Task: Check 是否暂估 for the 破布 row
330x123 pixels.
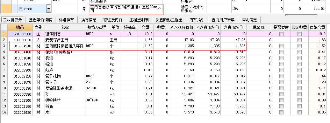Action: pos(281,106)
